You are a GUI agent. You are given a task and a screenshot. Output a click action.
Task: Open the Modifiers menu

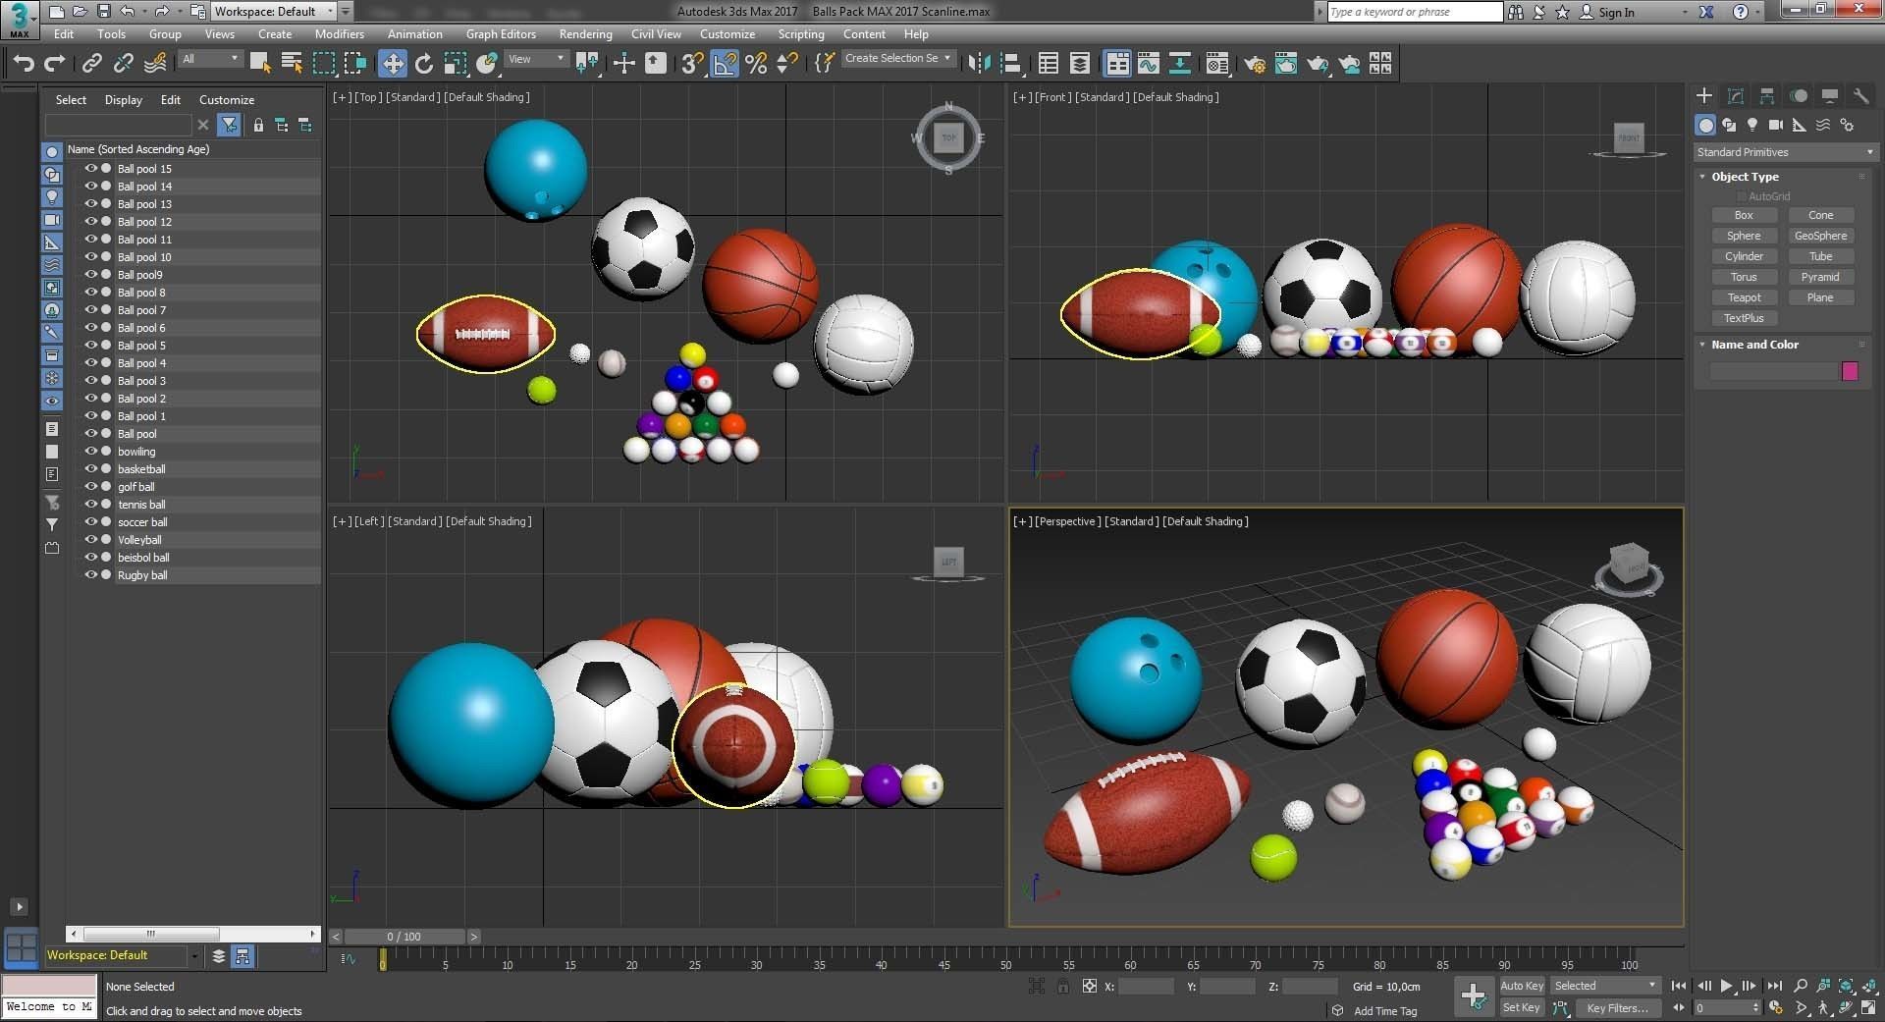pyautogui.click(x=339, y=34)
